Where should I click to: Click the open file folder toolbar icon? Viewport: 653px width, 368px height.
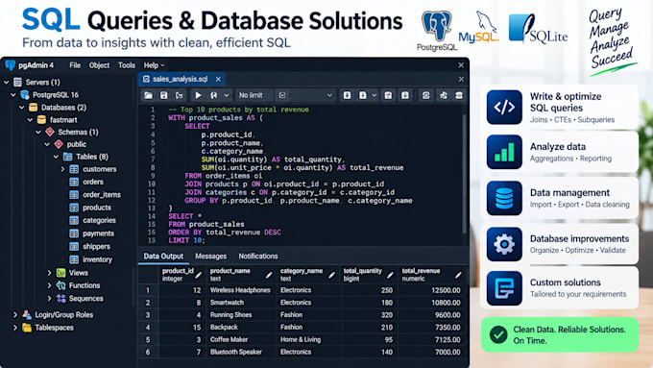click(x=148, y=95)
